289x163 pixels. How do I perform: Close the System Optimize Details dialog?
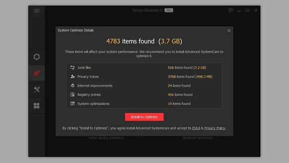click(x=229, y=31)
